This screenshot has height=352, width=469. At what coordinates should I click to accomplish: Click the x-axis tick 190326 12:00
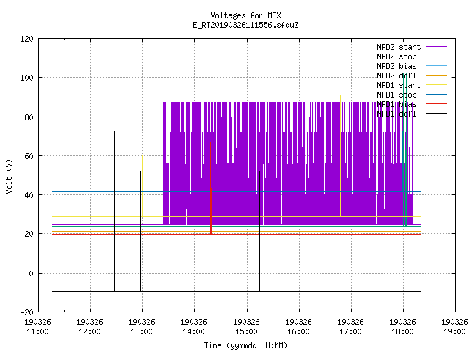(89, 327)
